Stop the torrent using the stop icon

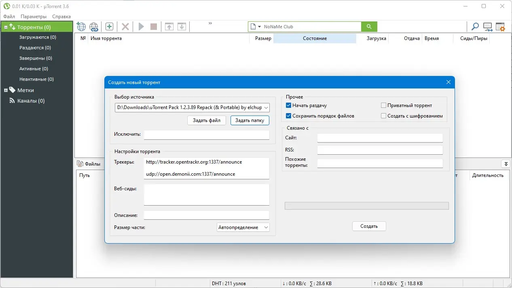tap(153, 26)
